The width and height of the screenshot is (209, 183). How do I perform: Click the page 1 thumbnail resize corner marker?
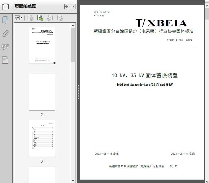coord(54,63)
